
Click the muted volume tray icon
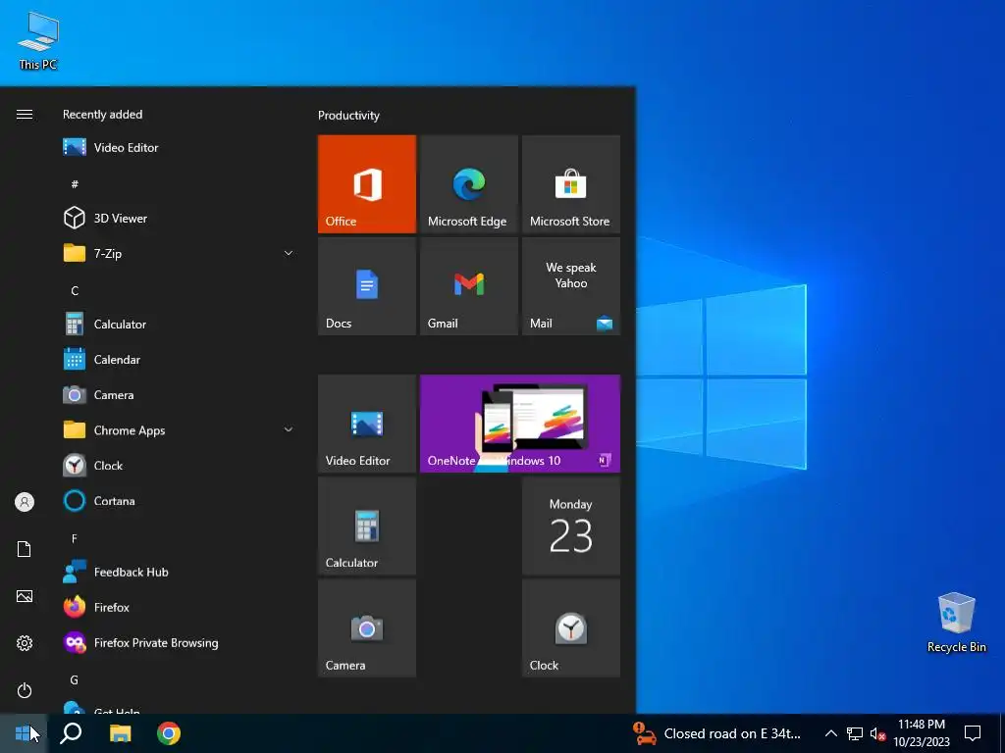pos(877,733)
